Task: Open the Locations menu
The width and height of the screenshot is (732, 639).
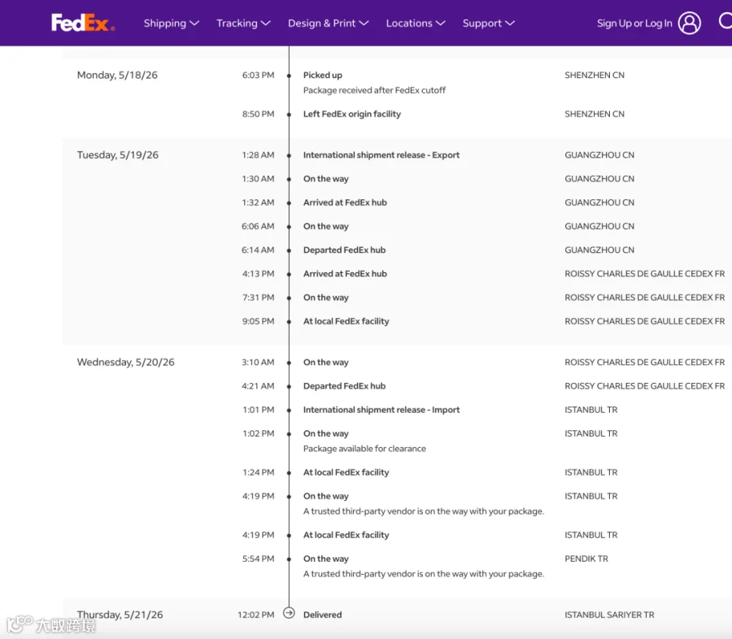Action: click(416, 24)
